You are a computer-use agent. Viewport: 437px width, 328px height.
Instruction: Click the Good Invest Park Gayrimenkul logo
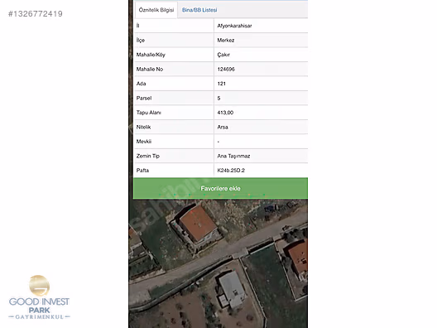39,297
